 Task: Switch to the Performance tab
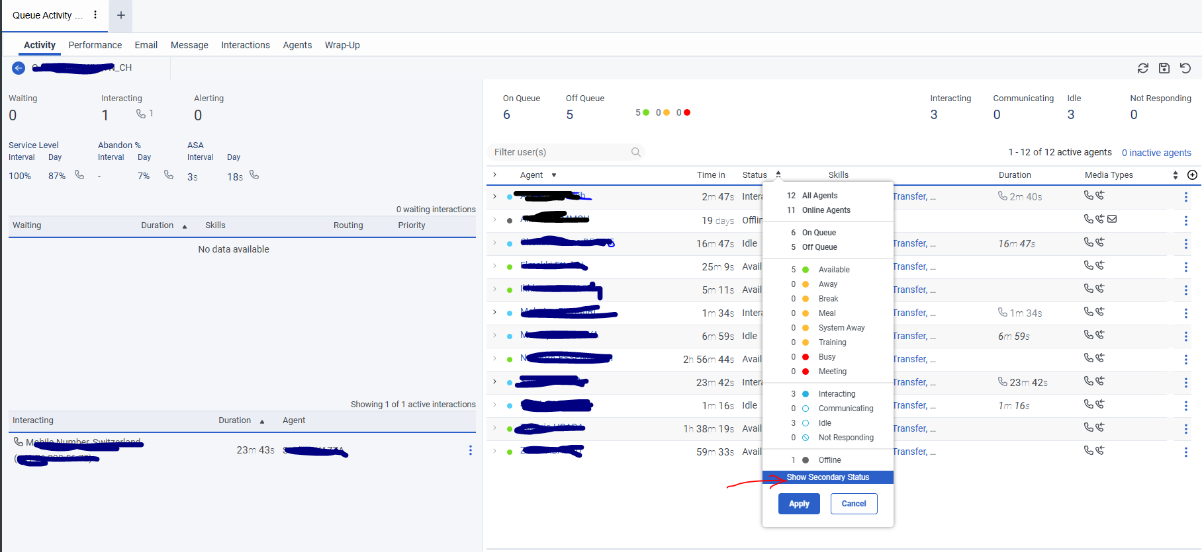pos(95,45)
